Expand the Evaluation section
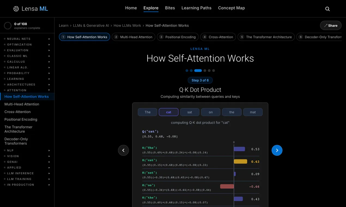The height and width of the screenshot is (207, 346). pyautogui.click(x=27, y=50)
